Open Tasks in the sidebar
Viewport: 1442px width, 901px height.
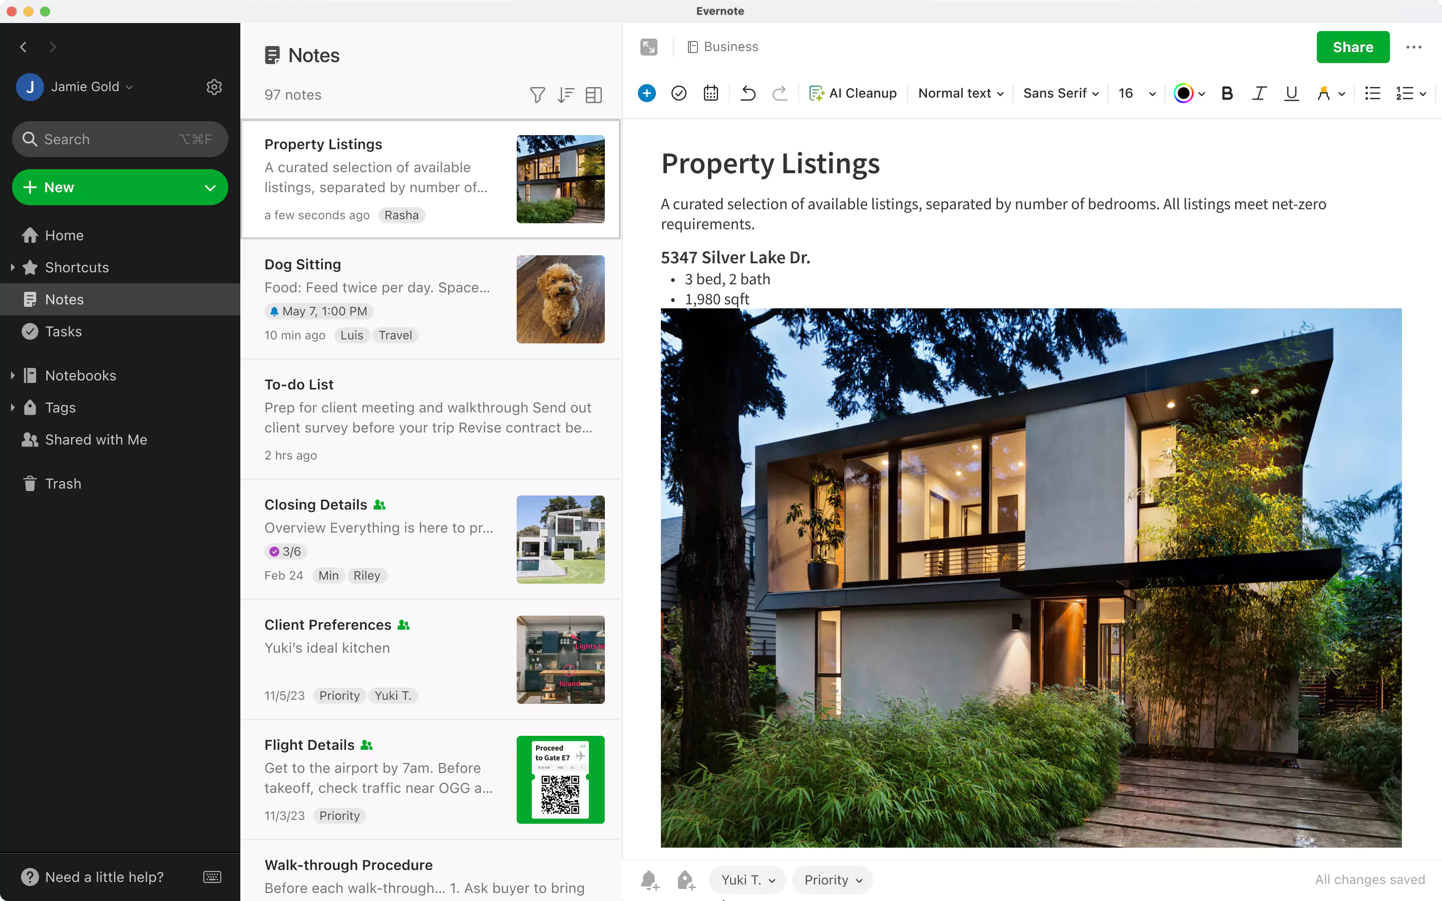[63, 331]
